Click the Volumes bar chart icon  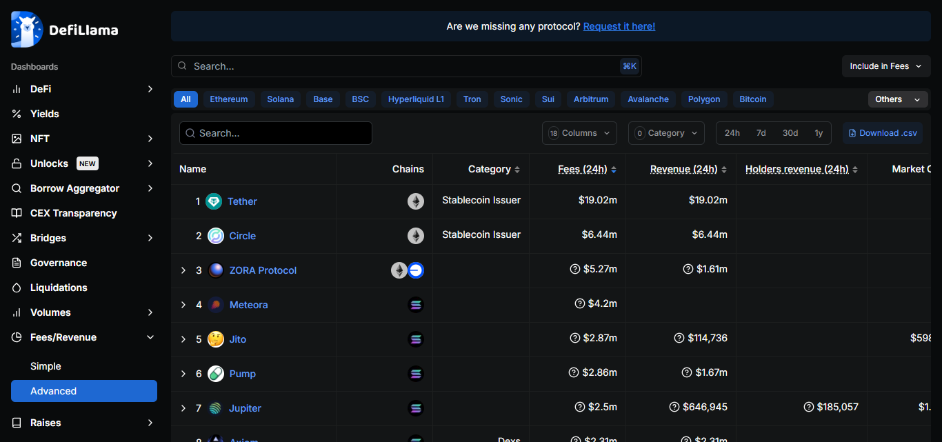17,312
